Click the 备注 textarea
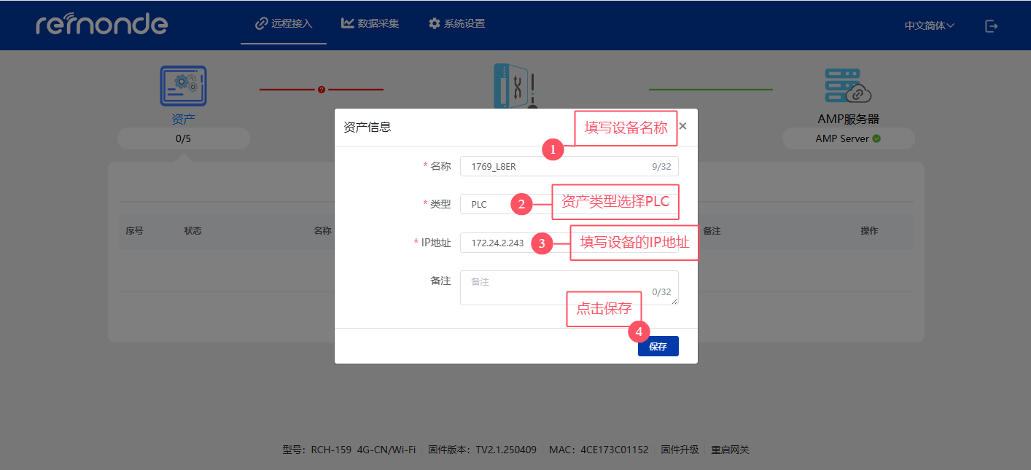 (569, 288)
